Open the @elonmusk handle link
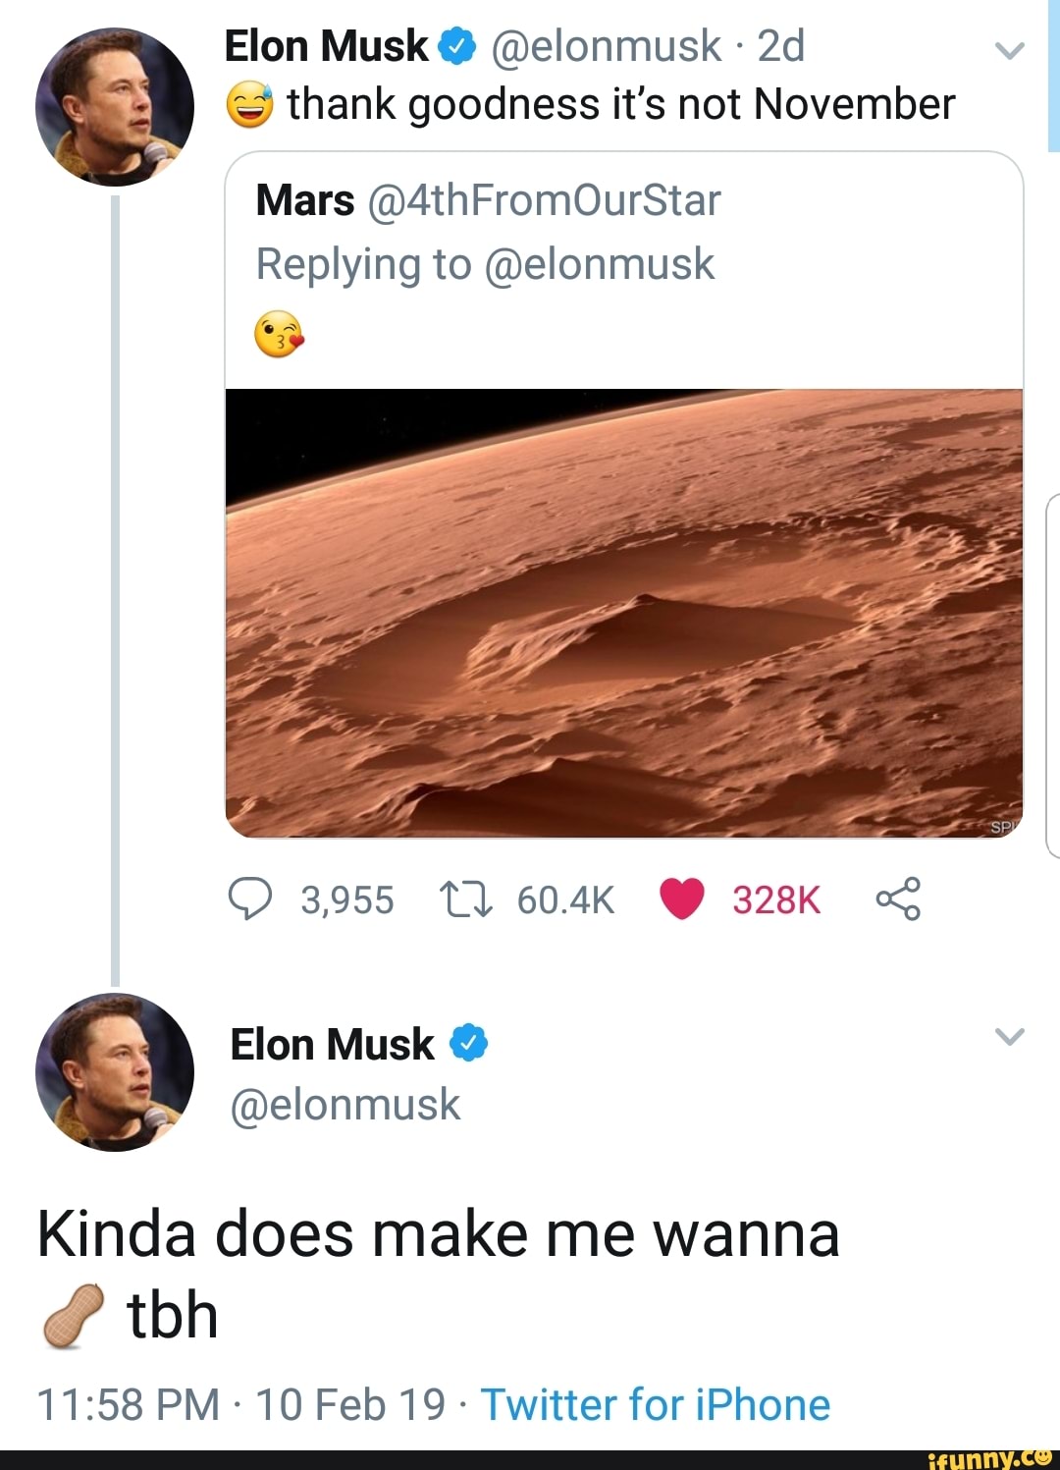The height and width of the screenshot is (1470, 1060). 346,1104
